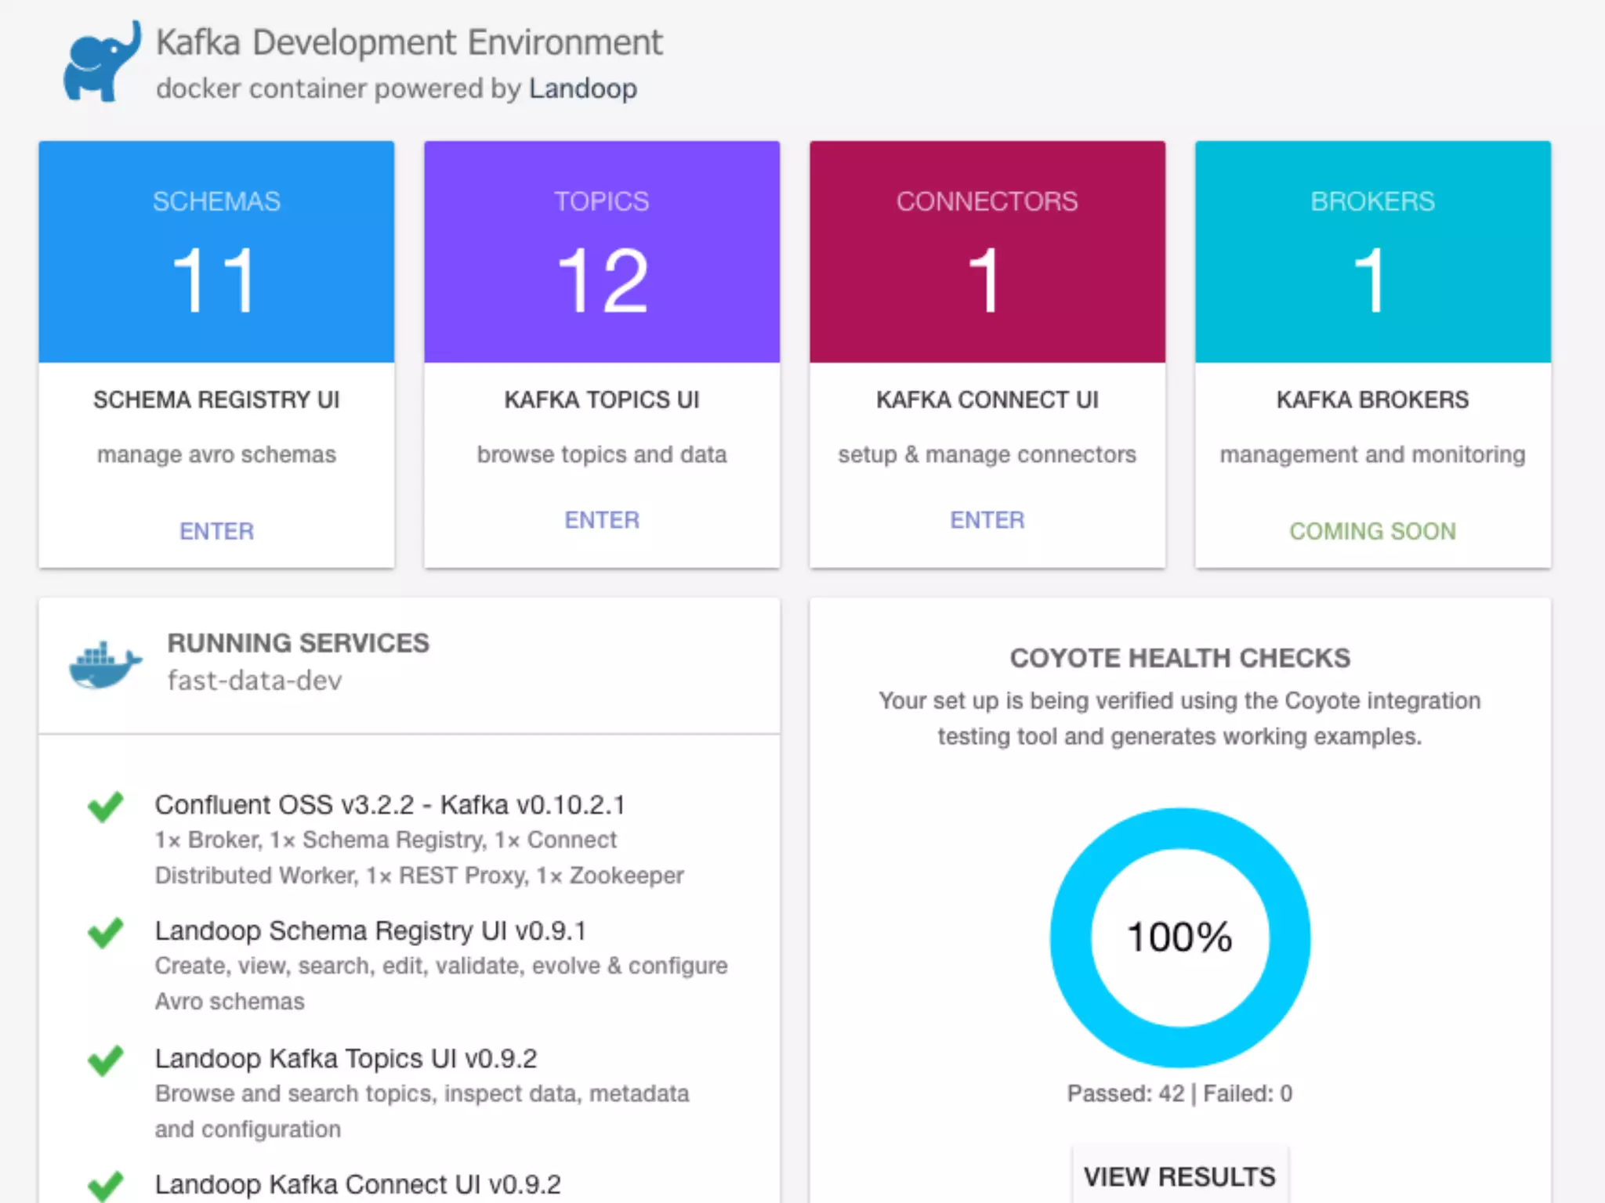Click the blue Schemas 11 tile
1605x1203 pixels.
click(x=216, y=252)
